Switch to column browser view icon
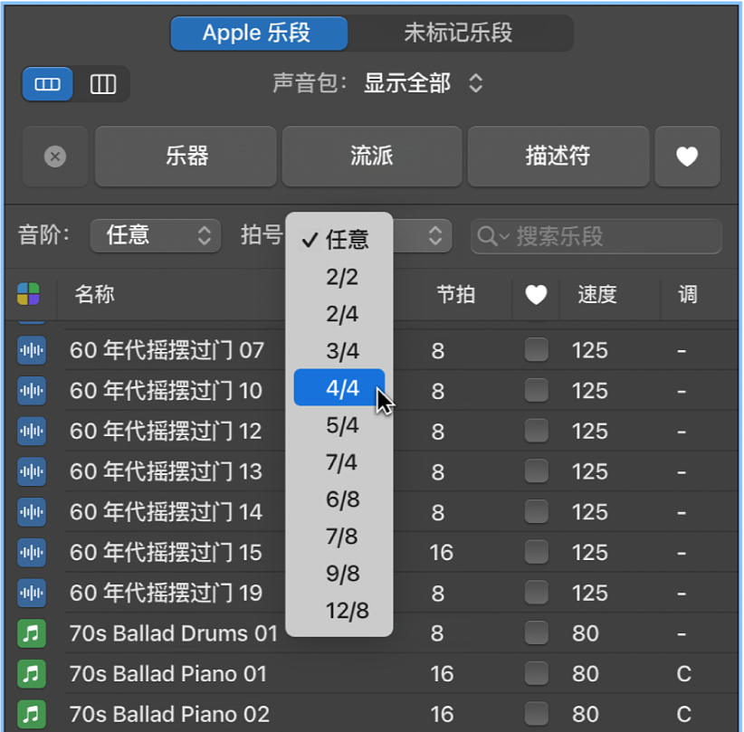Viewport: 744px width, 732px height. (102, 83)
